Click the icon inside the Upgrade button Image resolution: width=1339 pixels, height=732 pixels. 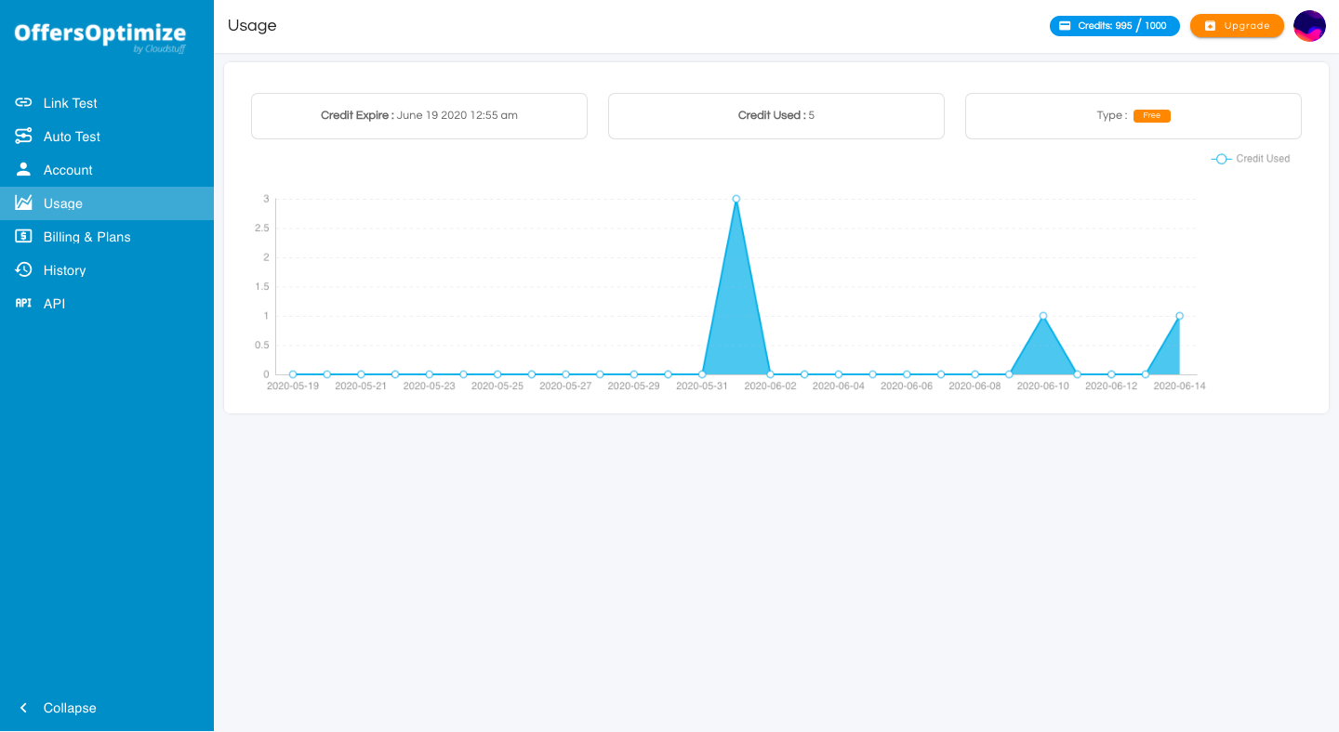click(x=1210, y=26)
